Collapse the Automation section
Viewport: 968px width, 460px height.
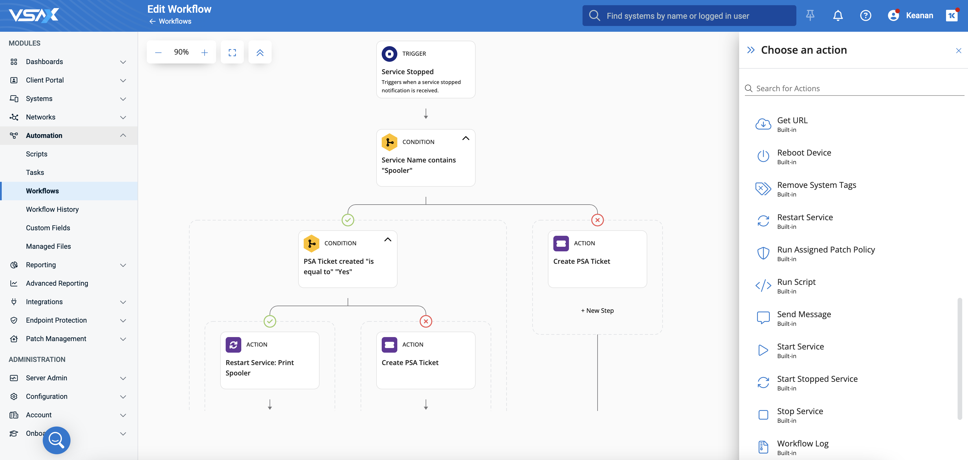pos(123,135)
